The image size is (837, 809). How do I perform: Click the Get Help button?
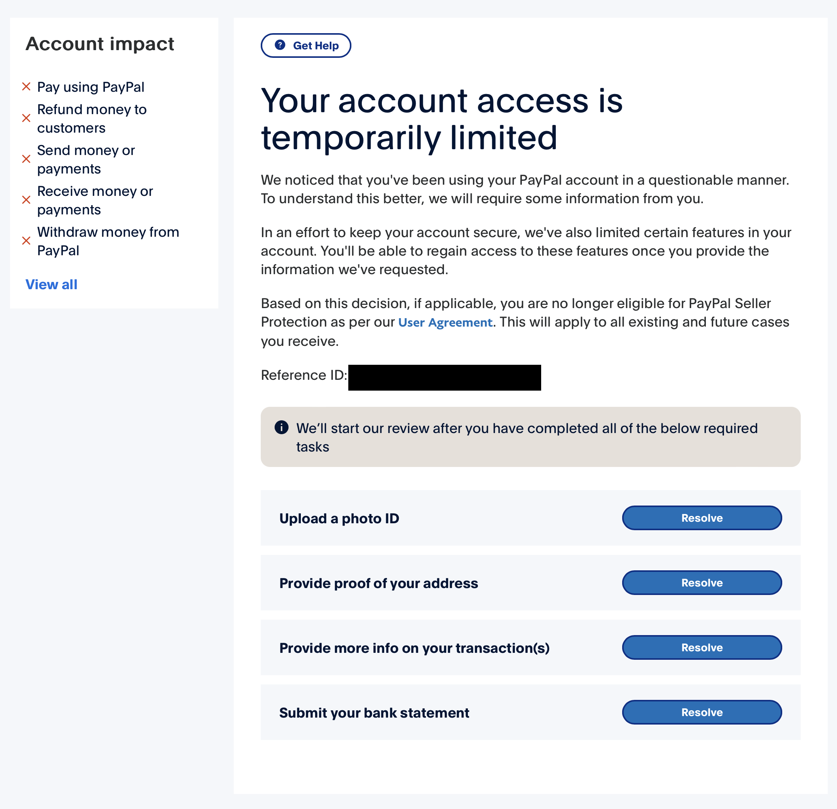305,46
